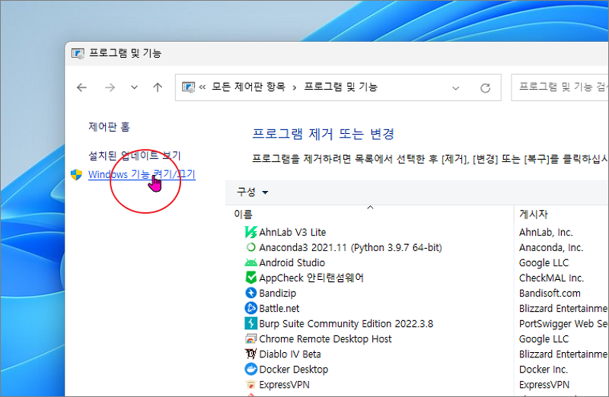Click the Forward navigation arrow

110,88
